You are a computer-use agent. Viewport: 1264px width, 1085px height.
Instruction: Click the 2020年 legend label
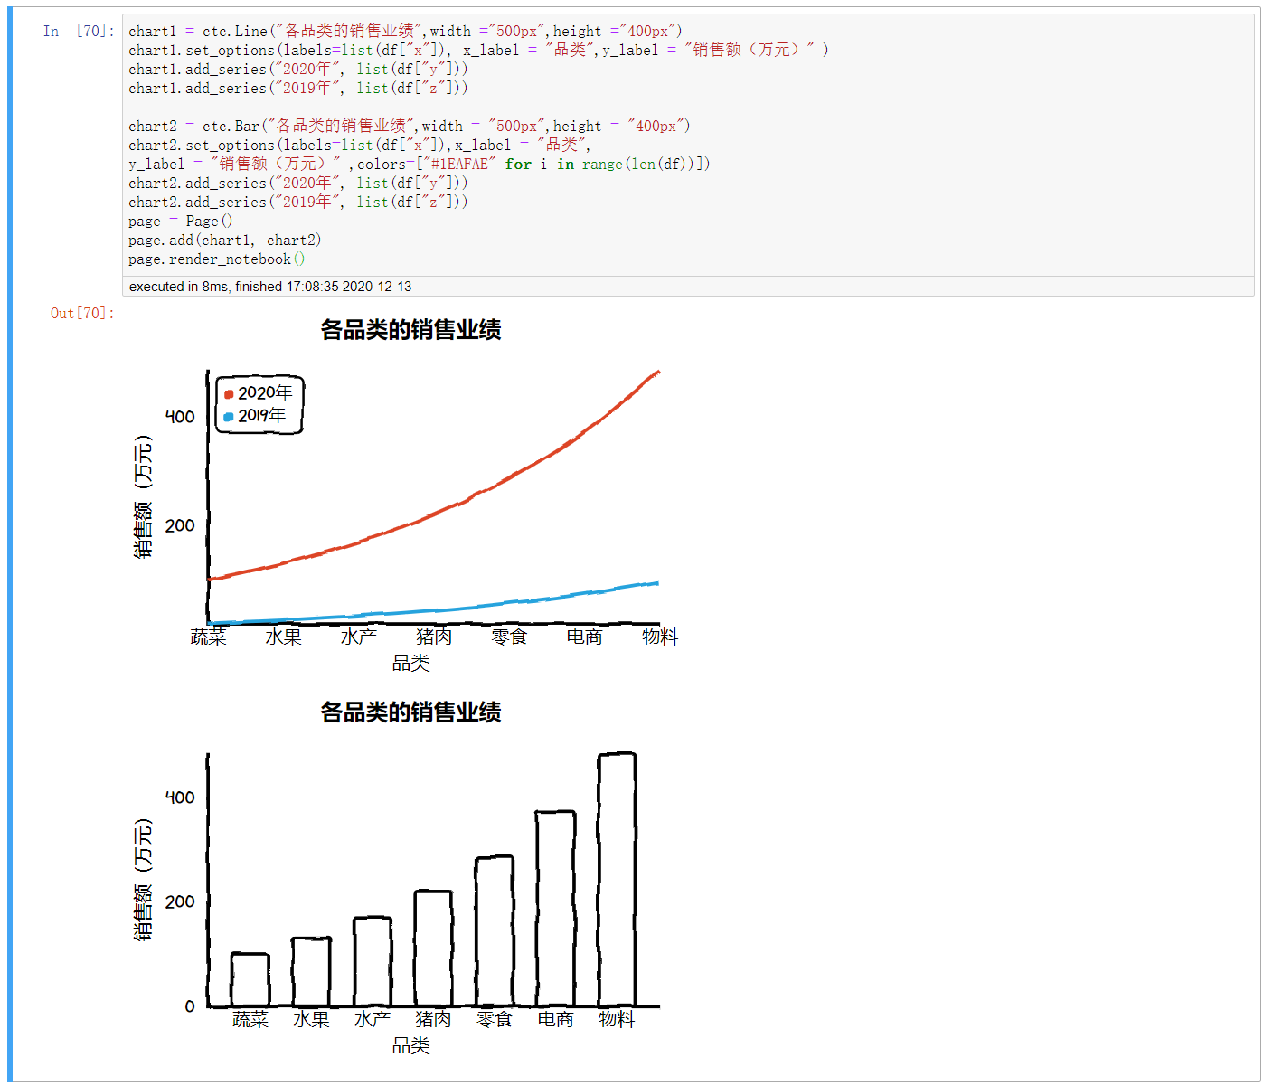tap(265, 392)
